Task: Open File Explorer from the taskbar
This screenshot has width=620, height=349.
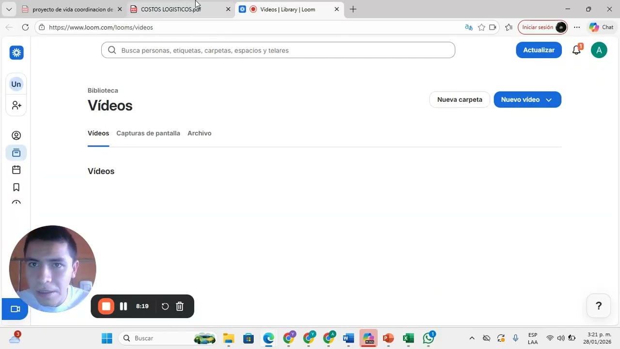Action: pos(229,338)
